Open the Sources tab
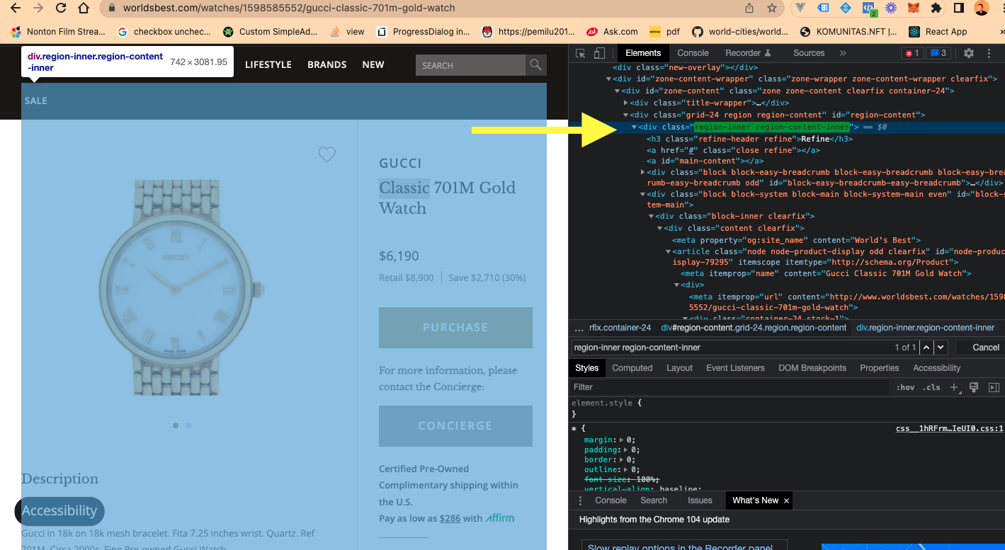The width and height of the screenshot is (1005, 550). 809,53
